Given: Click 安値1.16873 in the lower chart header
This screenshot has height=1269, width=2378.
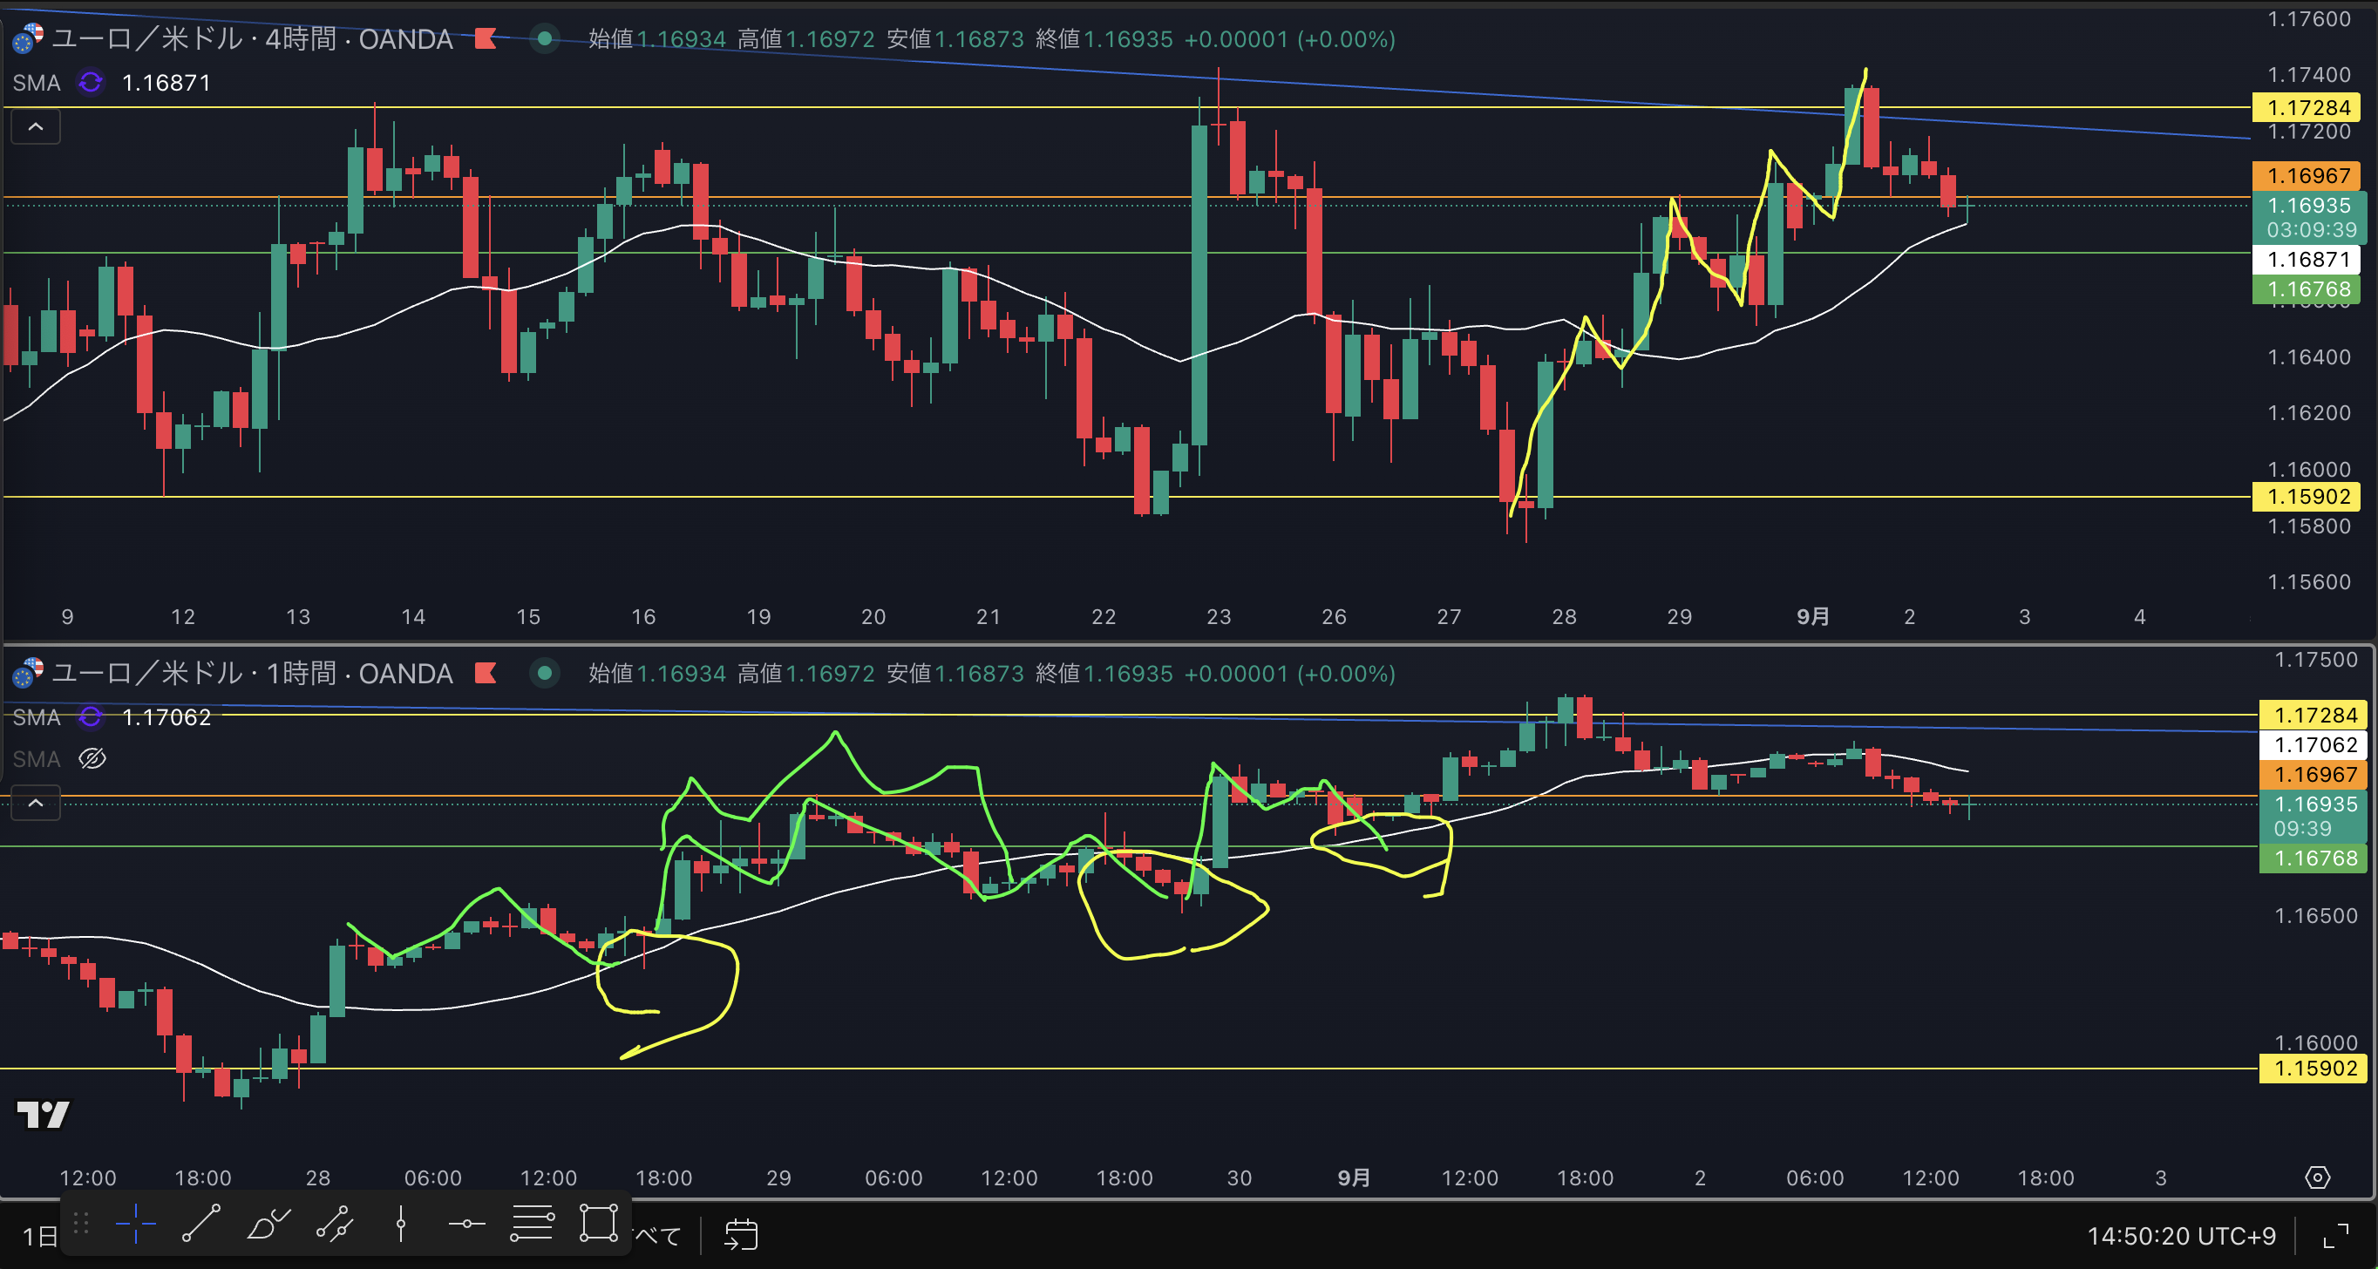Looking at the screenshot, I should [x=955, y=674].
